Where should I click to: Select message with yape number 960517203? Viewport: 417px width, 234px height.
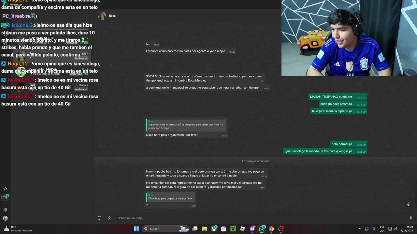pos(206,78)
